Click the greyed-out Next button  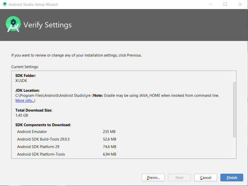pos(179,177)
